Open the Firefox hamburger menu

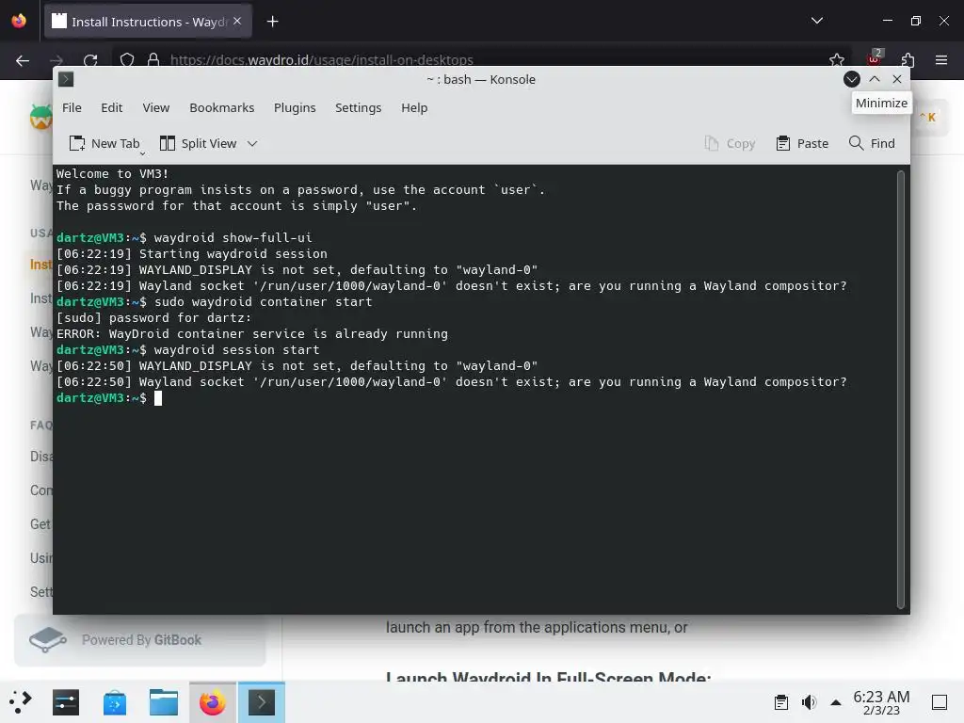[x=941, y=60]
